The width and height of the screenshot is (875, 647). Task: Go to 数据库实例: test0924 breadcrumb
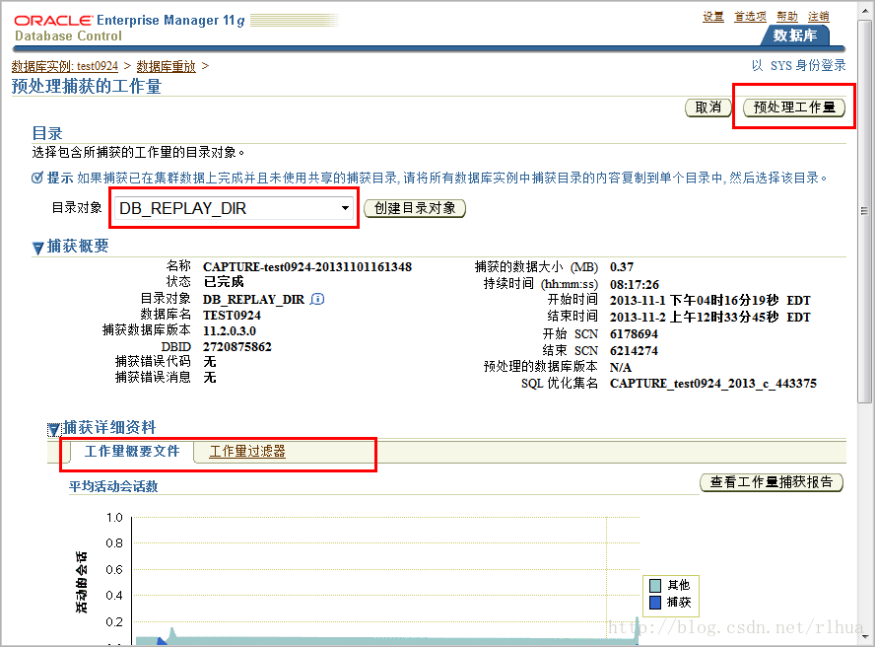coord(65,66)
